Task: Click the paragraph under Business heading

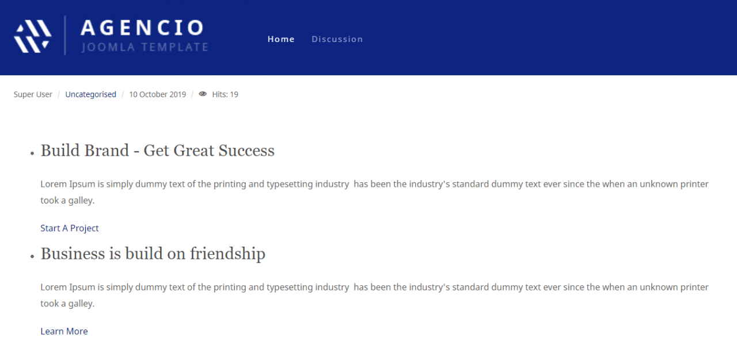Action: [x=374, y=295]
